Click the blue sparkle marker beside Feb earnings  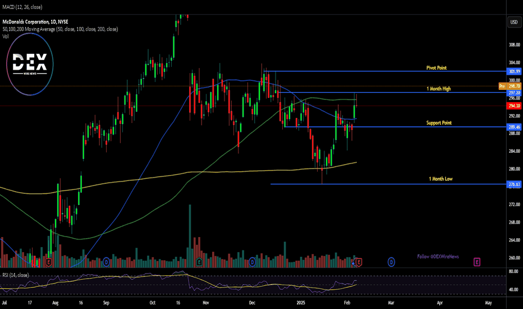pyautogui.click(x=353, y=264)
